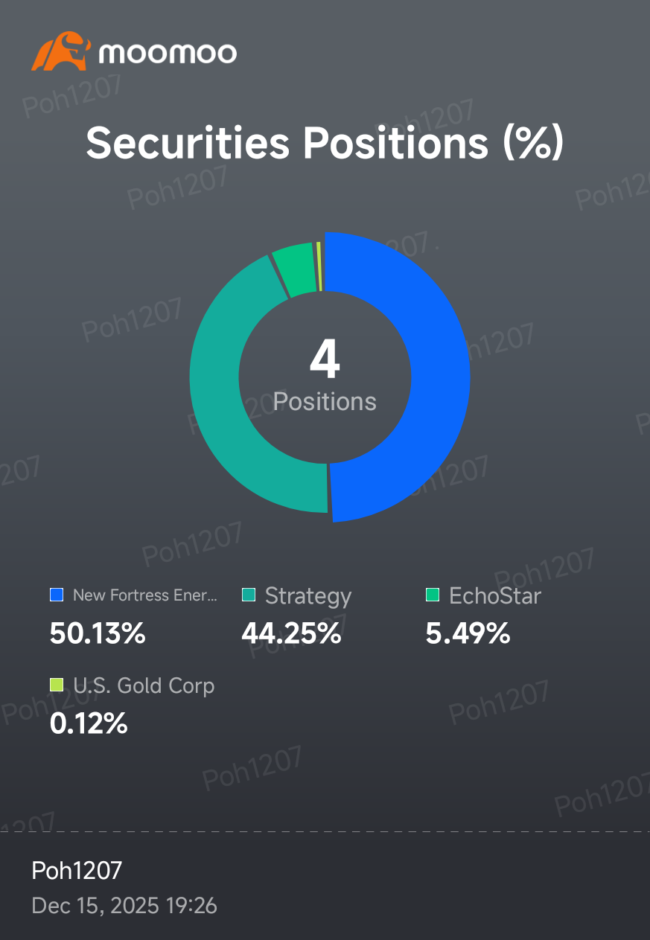Image resolution: width=650 pixels, height=940 pixels.
Task: Select the blue New Fortress Energy legend swatch
Action: 57,595
